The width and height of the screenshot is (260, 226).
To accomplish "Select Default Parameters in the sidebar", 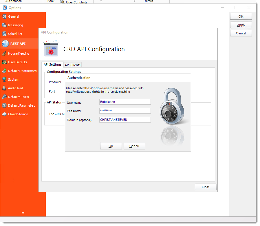I will [21, 105].
